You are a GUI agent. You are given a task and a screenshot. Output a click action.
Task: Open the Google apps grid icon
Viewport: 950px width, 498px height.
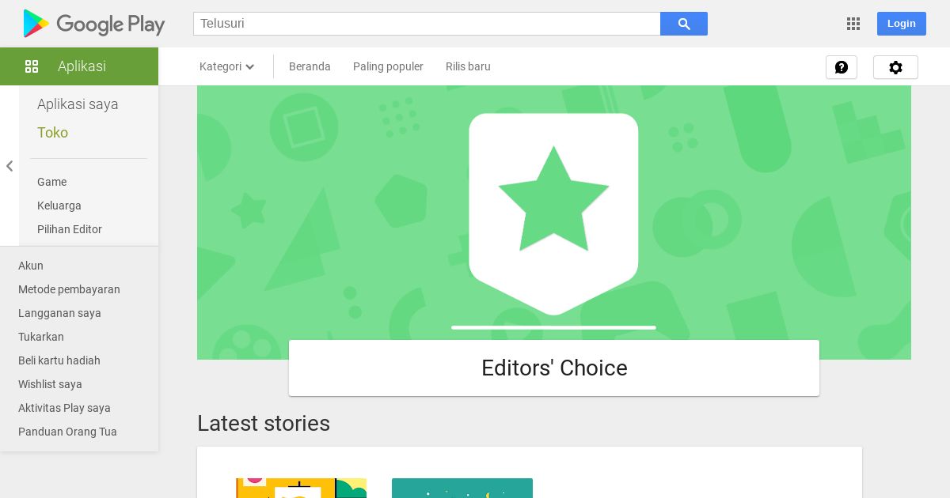click(x=853, y=24)
